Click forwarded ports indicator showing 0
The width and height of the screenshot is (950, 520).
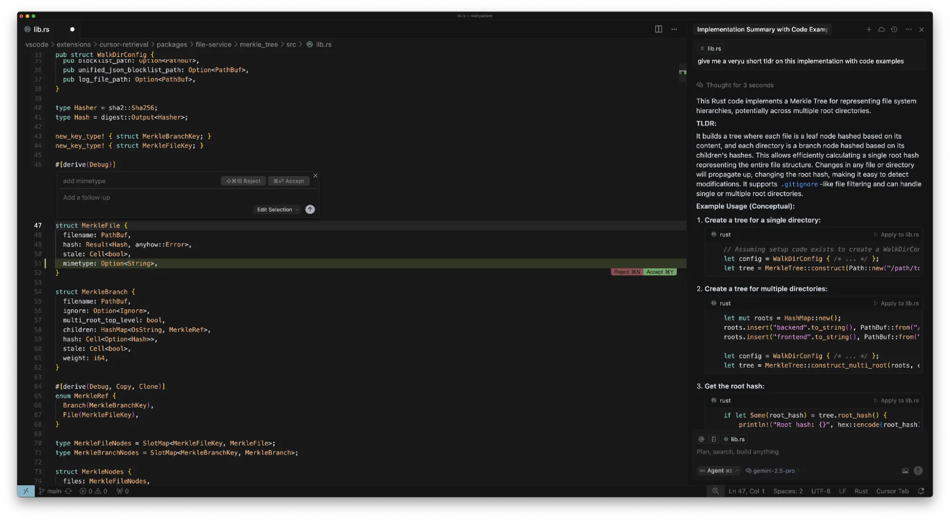pyautogui.click(x=123, y=491)
